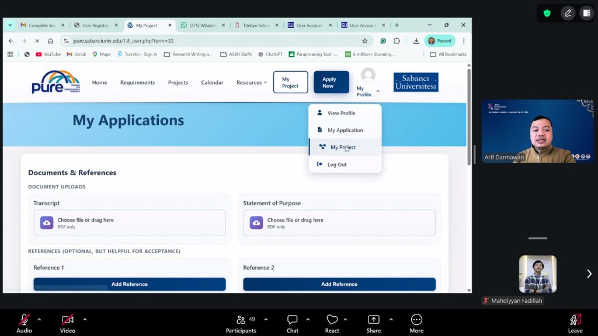Click the Transcript upload cloud icon
This screenshot has height=336, width=598.
(x=47, y=223)
